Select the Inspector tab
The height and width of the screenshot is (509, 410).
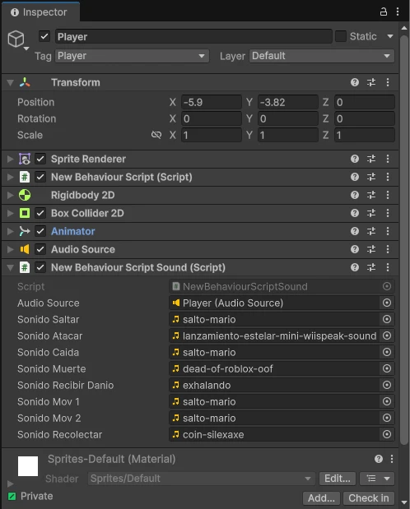pos(40,12)
